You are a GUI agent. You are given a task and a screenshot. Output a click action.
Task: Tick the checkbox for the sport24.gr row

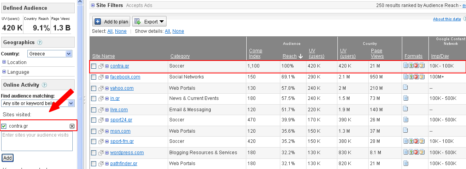93,120
